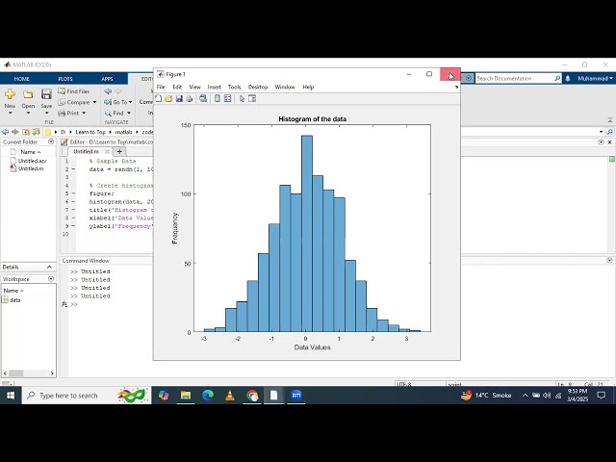The width and height of the screenshot is (616, 462).
Task: Add a new editor tab with plus button
Action: (x=119, y=152)
